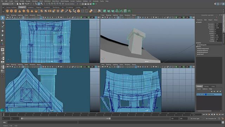The width and height of the screenshot is (225, 127).
Task: Click the undo arrow icon
Action: point(26,4)
